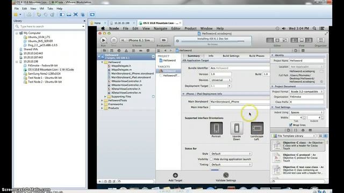Show the Project navigator folder icon

coord(104,50)
